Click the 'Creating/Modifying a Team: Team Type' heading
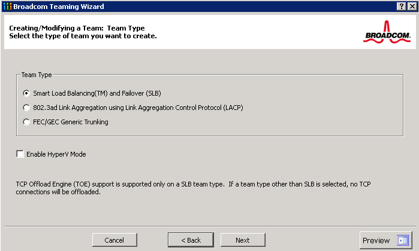Screen dimensions: 419x251 77,28
